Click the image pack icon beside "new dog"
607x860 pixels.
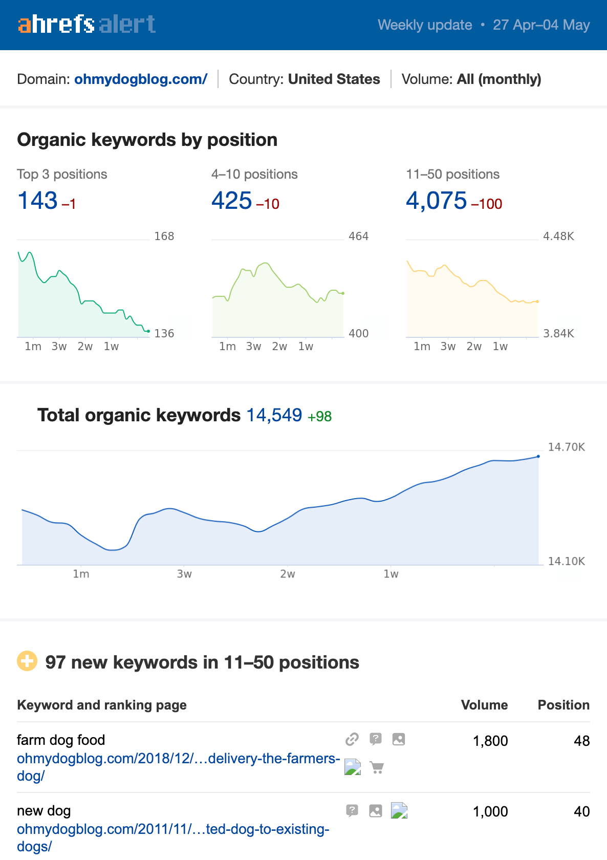point(375,811)
